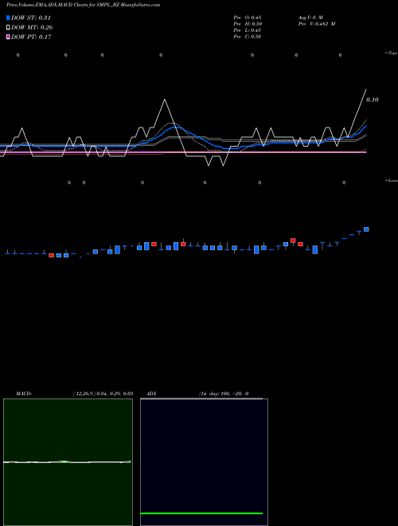Image resolution: width=398 pixels, height=526 pixels.
Task: Click ADX values '(14 day) 100, -20, -0'
Action: tap(224, 394)
